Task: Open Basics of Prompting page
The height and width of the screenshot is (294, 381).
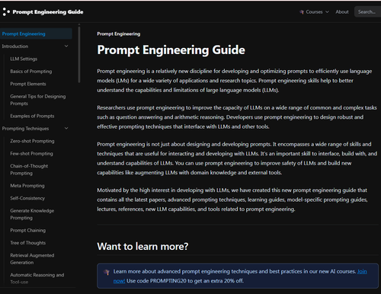Action: 31,72
